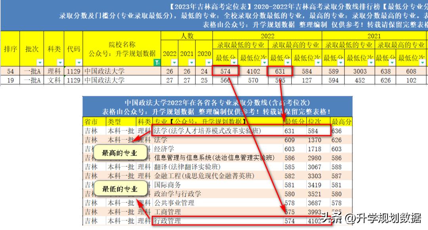Select the red-boxed cell containing 631

point(281,71)
